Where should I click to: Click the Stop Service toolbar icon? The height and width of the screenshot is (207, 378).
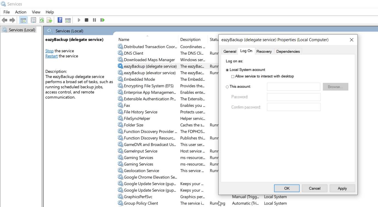pos(87,20)
